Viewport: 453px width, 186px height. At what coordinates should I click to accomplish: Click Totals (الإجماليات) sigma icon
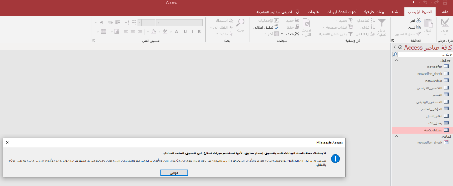(276, 20)
